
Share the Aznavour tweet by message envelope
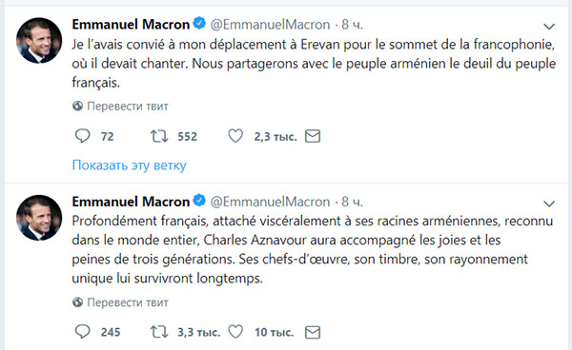313,332
